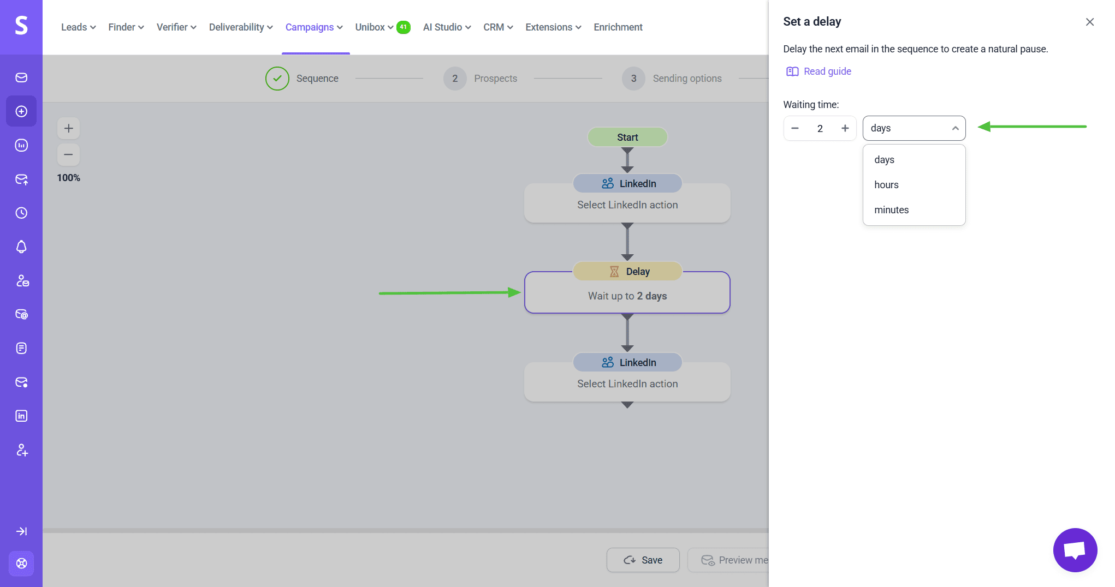Click the clock schedule icon in sidebar

click(x=21, y=213)
